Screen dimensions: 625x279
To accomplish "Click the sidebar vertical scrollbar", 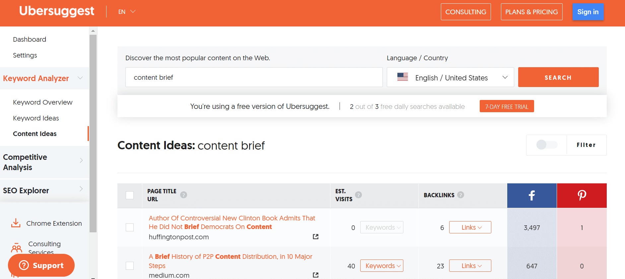I will [93, 133].
